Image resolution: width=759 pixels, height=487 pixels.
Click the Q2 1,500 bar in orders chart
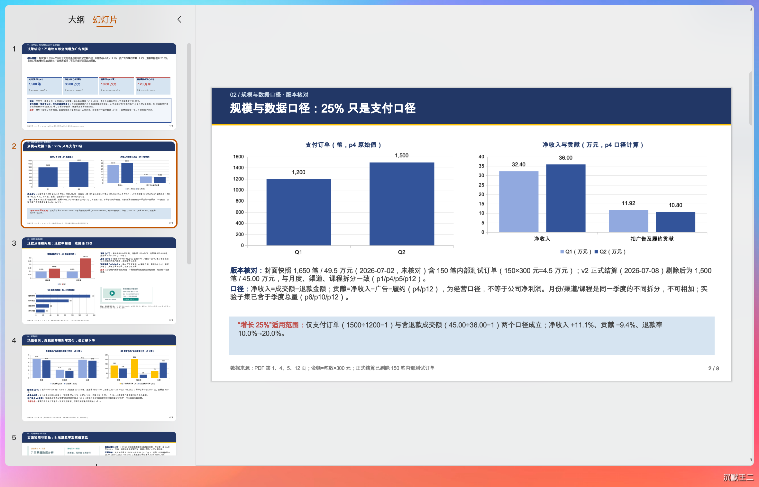tap(402, 204)
